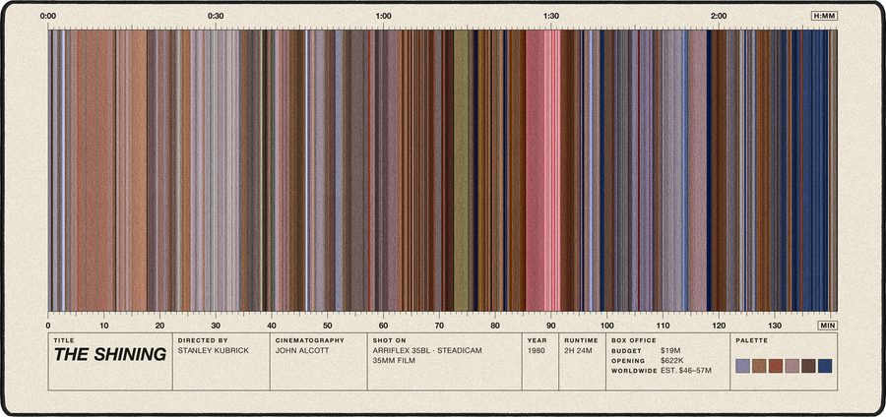Click the MIN unit badge
Screen dimensions: 886x417
pos(827,326)
